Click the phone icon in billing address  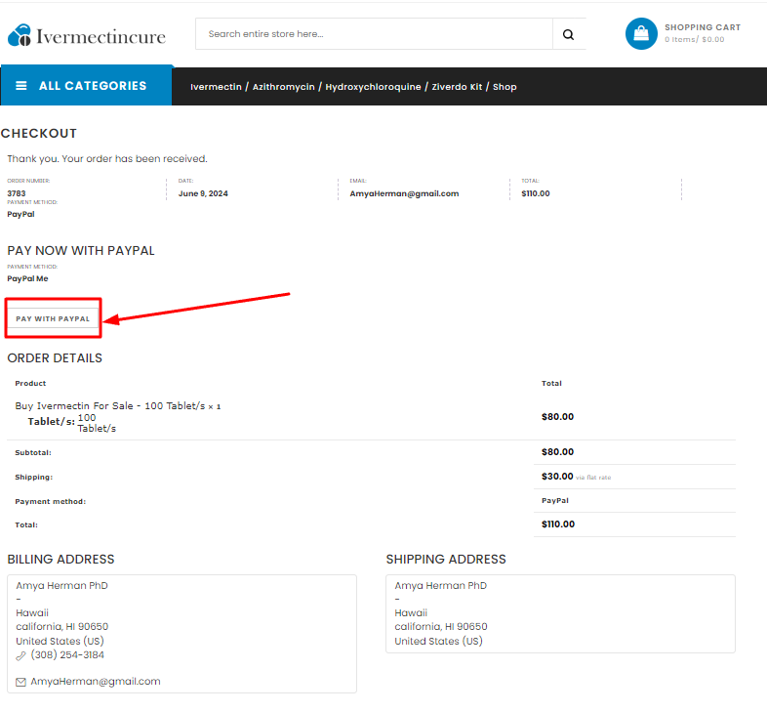click(20, 655)
